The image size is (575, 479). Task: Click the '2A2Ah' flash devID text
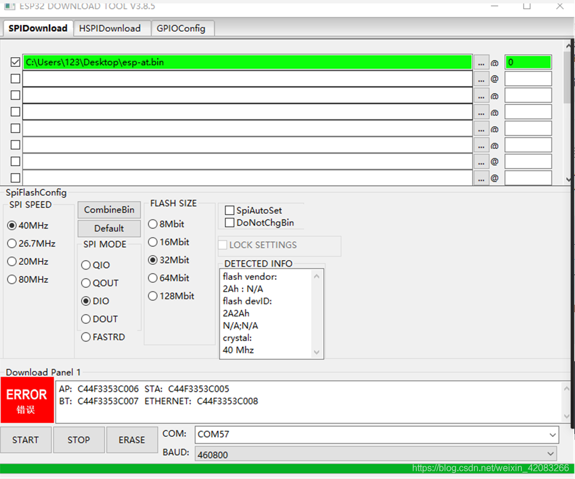tap(236, 313)
